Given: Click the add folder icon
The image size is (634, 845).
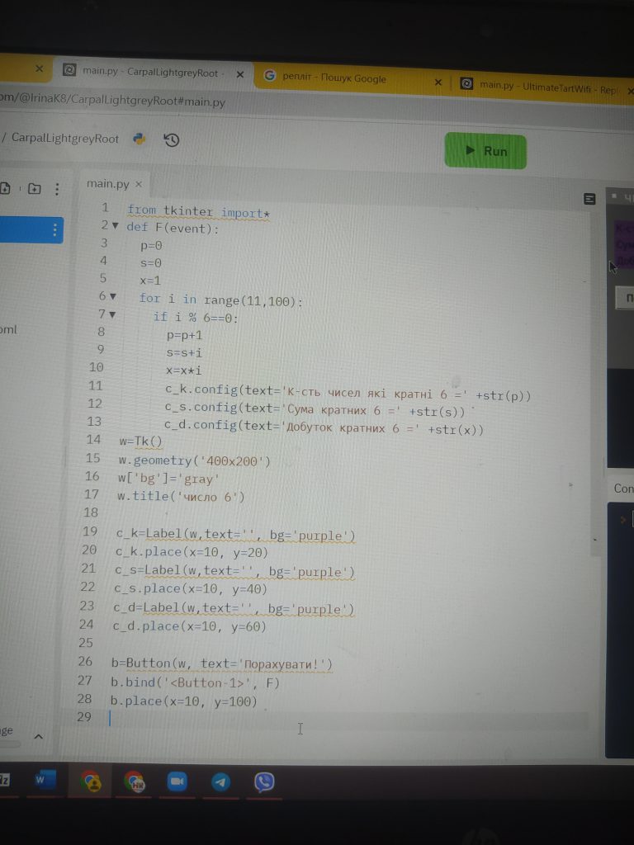Looking at the screenshot, I should pos(34,189).
